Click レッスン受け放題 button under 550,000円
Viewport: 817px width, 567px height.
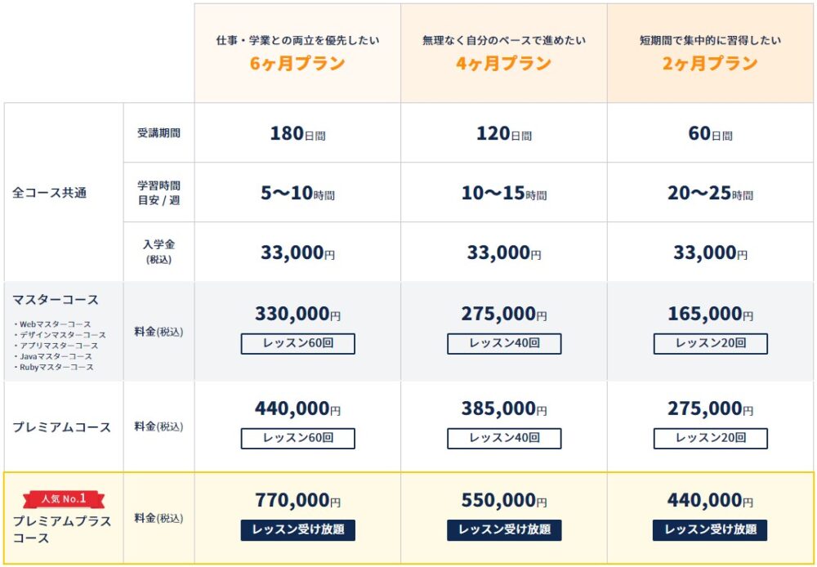[504, 530]
